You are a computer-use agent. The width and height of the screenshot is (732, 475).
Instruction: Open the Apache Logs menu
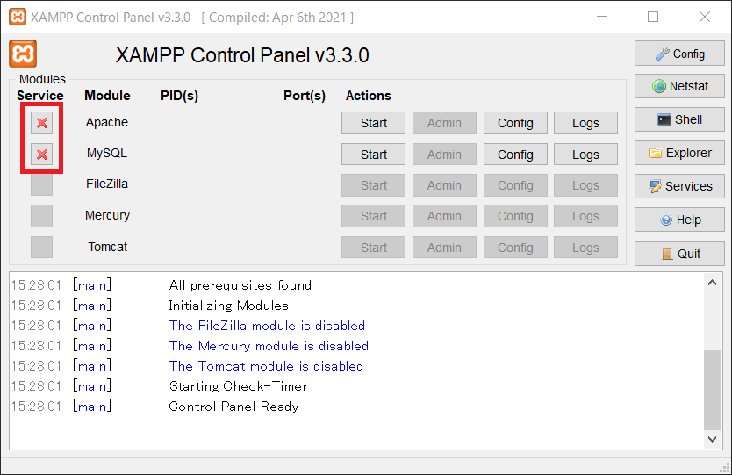point(586,123)
